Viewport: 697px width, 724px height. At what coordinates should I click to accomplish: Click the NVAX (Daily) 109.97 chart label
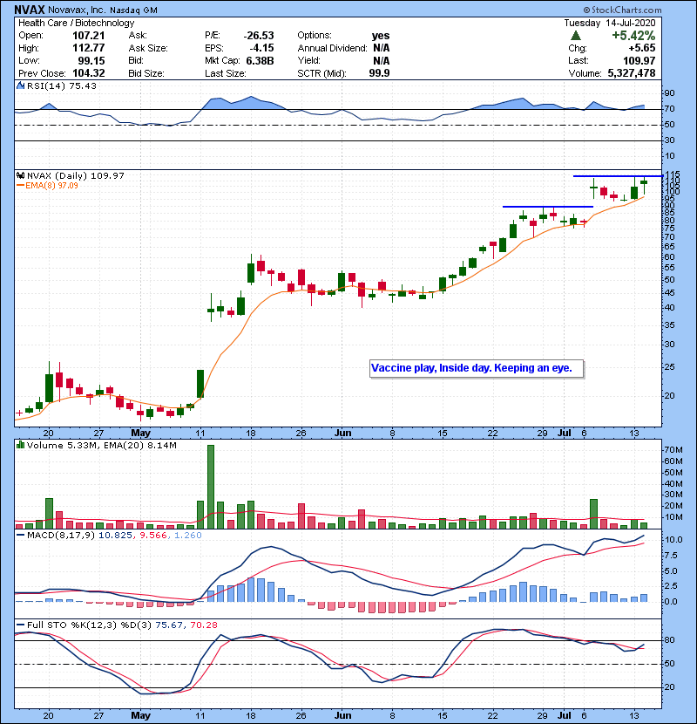75,175
